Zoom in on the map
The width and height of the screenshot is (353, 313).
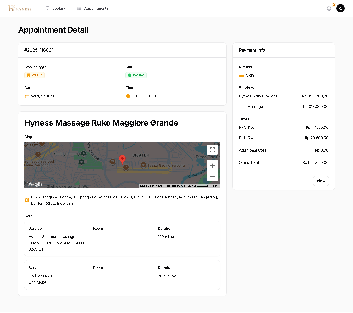[212, 166]
